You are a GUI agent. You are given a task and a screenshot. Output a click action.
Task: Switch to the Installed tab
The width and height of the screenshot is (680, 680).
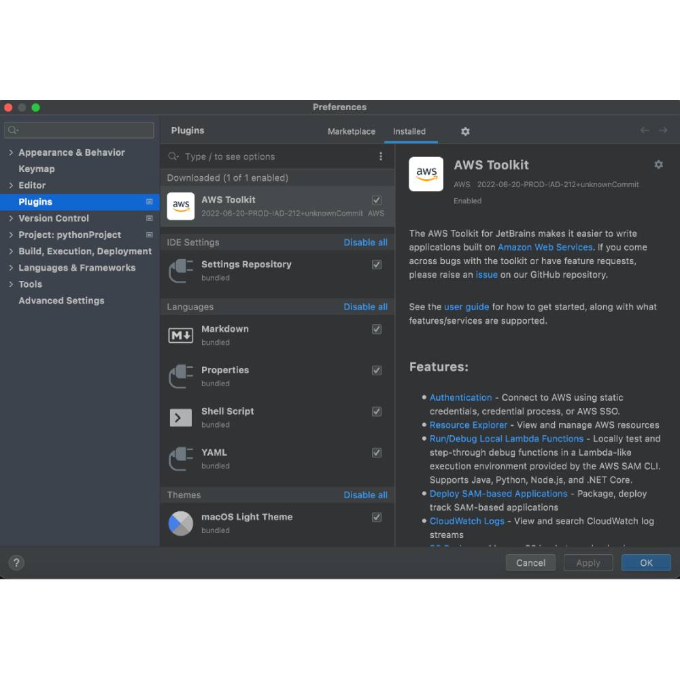[409, 131]
